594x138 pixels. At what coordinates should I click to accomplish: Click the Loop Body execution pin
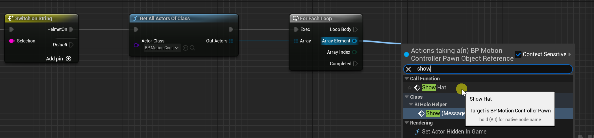pos(355,30)
